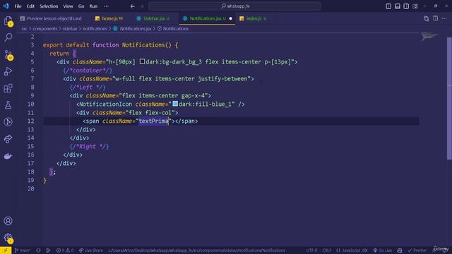The height and width of the screenshot is (254, 452).
Task: Click the Right comment on line 15
Action: coord(90,146)
